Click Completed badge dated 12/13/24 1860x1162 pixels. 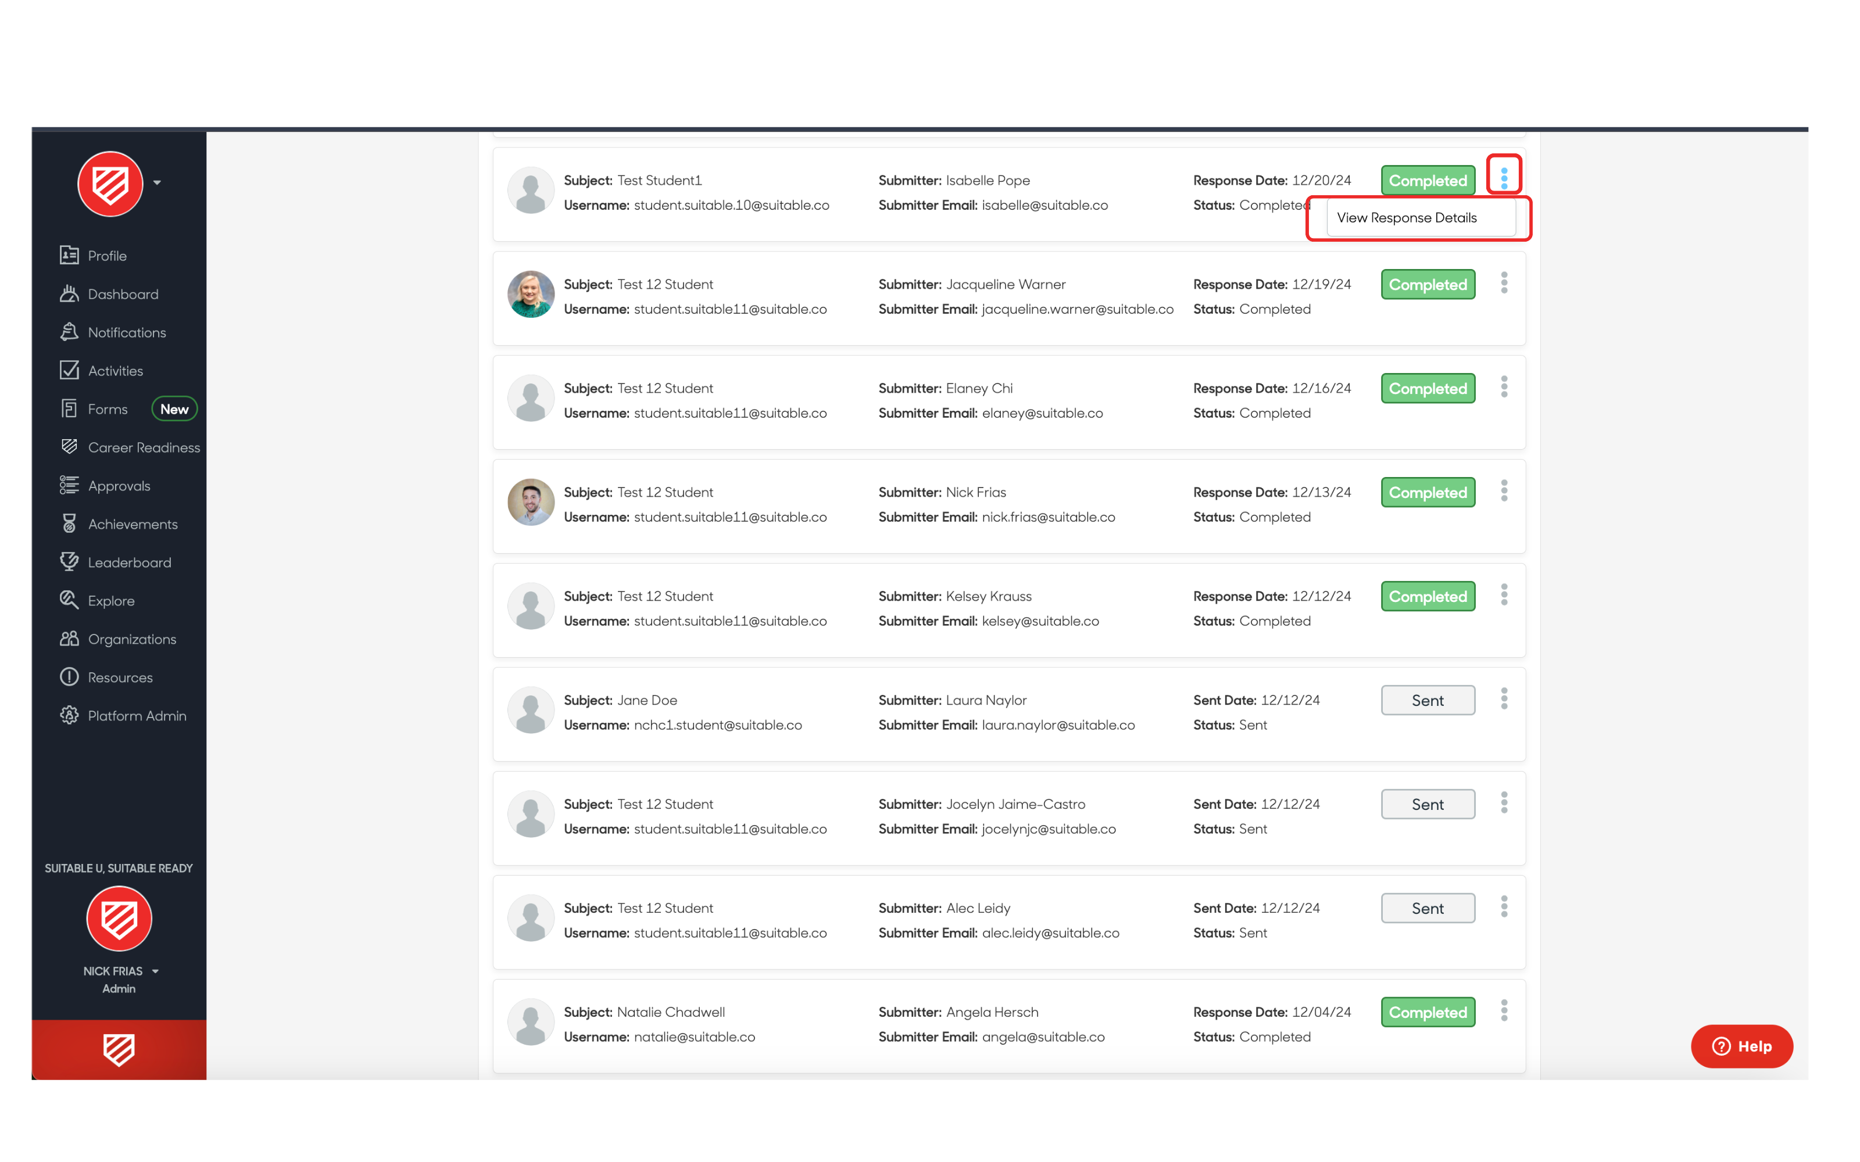(1428, 493)
